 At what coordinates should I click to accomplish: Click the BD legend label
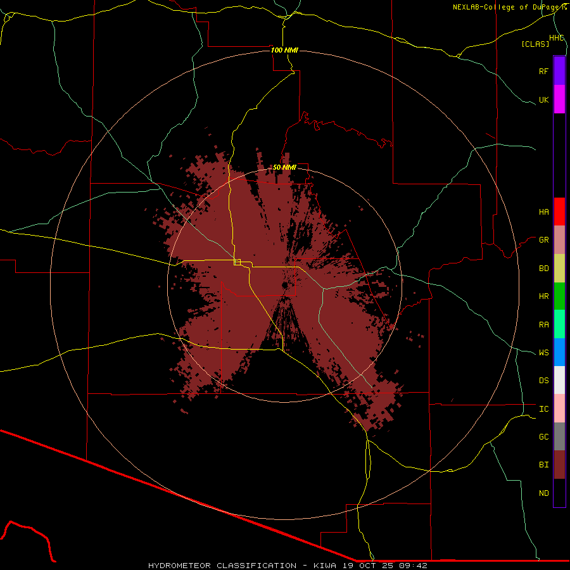click(x=543, y=269)
